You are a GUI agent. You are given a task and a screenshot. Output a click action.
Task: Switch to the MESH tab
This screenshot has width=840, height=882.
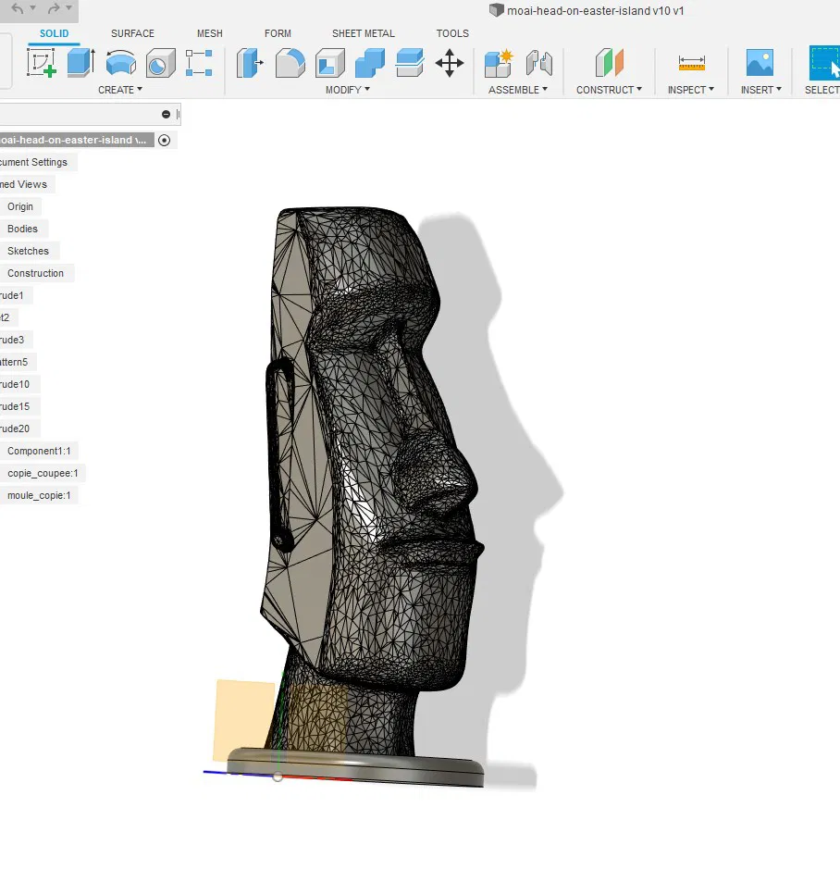click(x=210, y=33)
